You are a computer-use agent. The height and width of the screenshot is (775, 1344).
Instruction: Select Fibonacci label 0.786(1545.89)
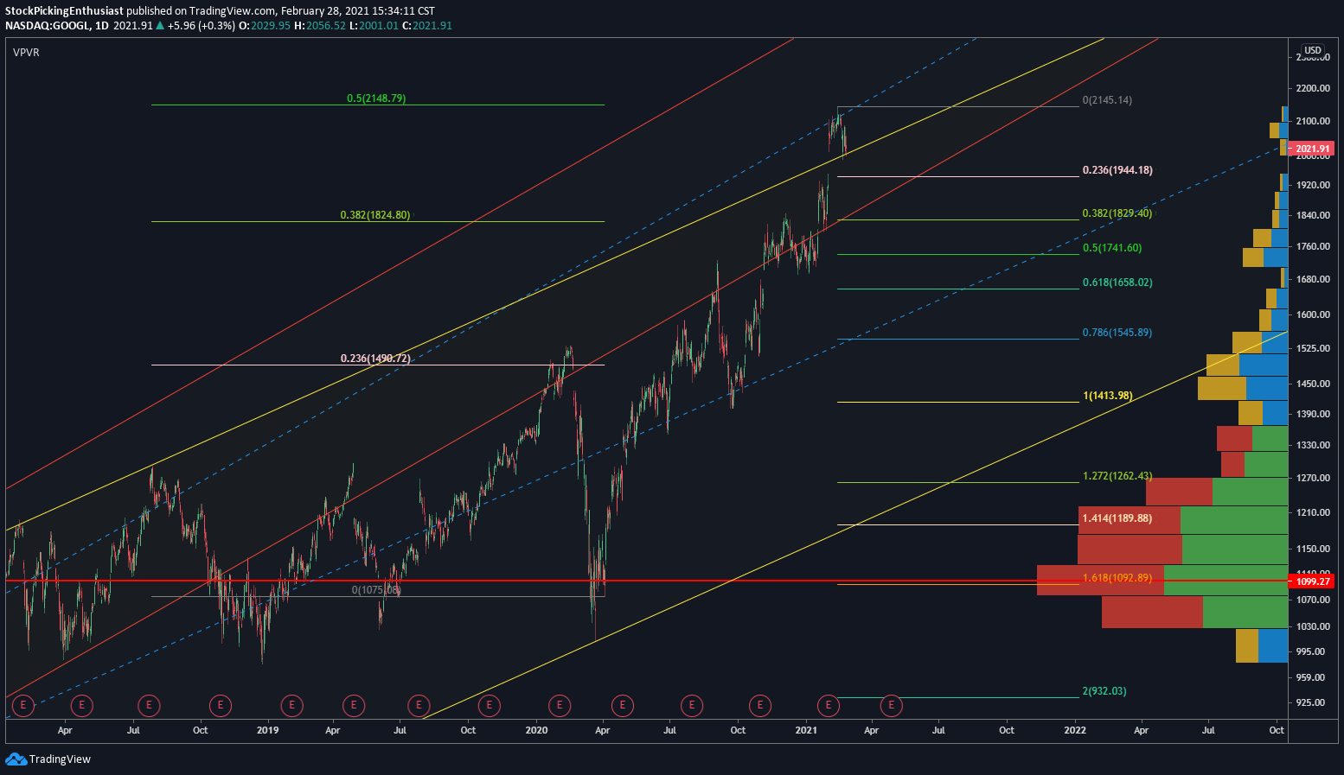point(1117,333)
